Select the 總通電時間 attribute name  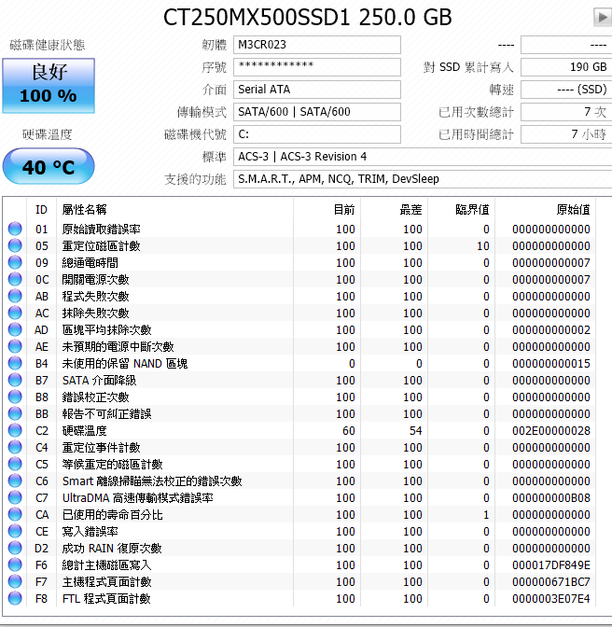pos(90,263)
